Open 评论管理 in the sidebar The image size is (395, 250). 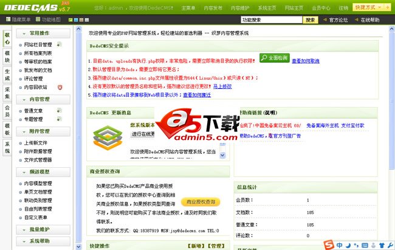click(33, 78)
